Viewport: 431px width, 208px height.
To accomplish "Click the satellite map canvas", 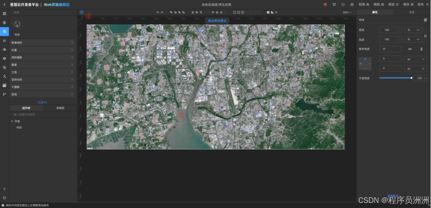I will [215, 87].
